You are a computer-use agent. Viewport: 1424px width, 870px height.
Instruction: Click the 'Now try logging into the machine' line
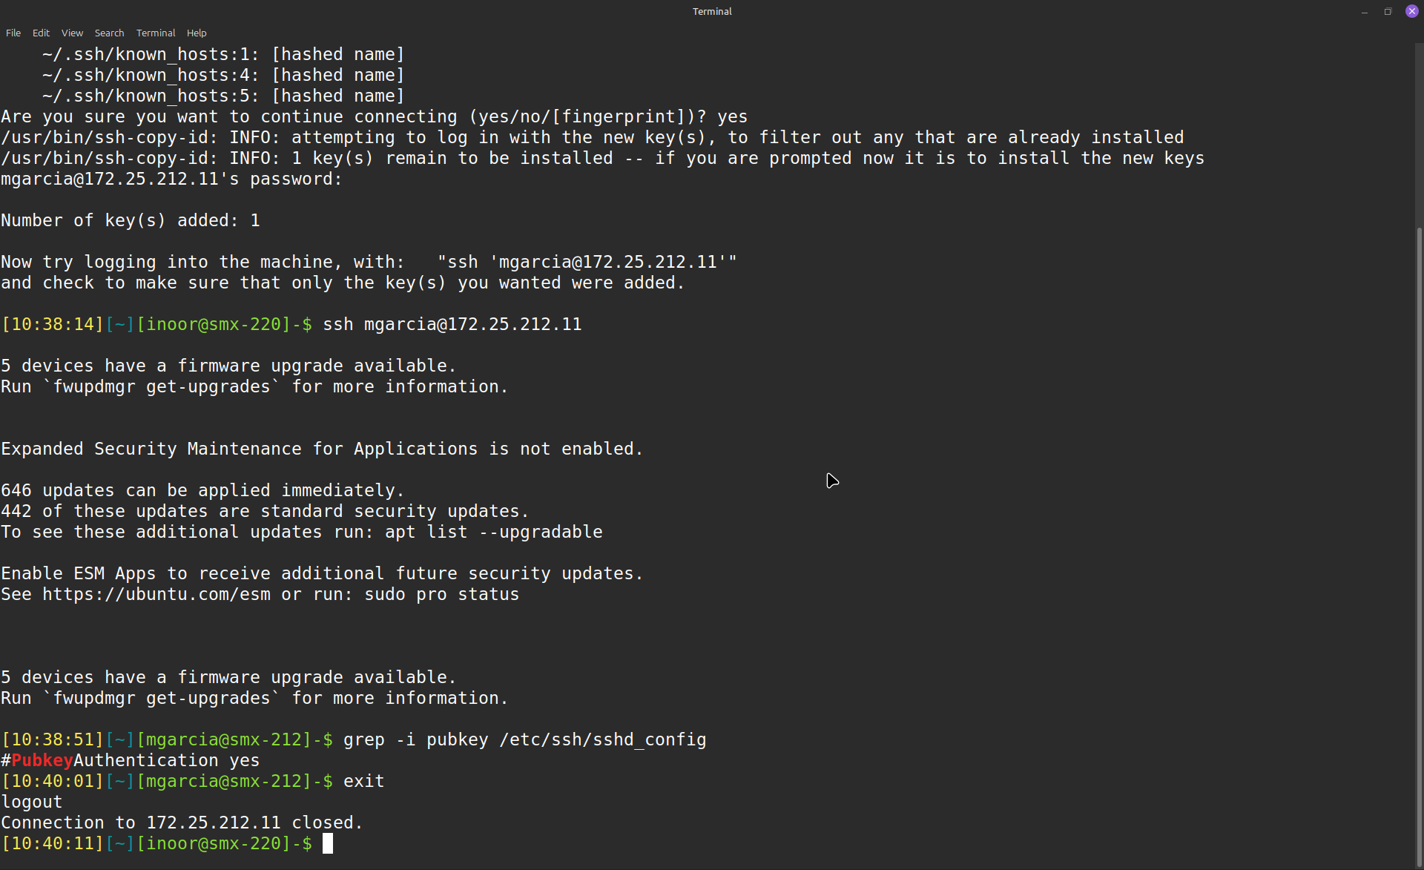369,262
